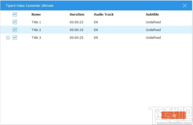Screen dimensions: 193x125
Task: Click EN audio track for Title 3
Action: [96, 38]
